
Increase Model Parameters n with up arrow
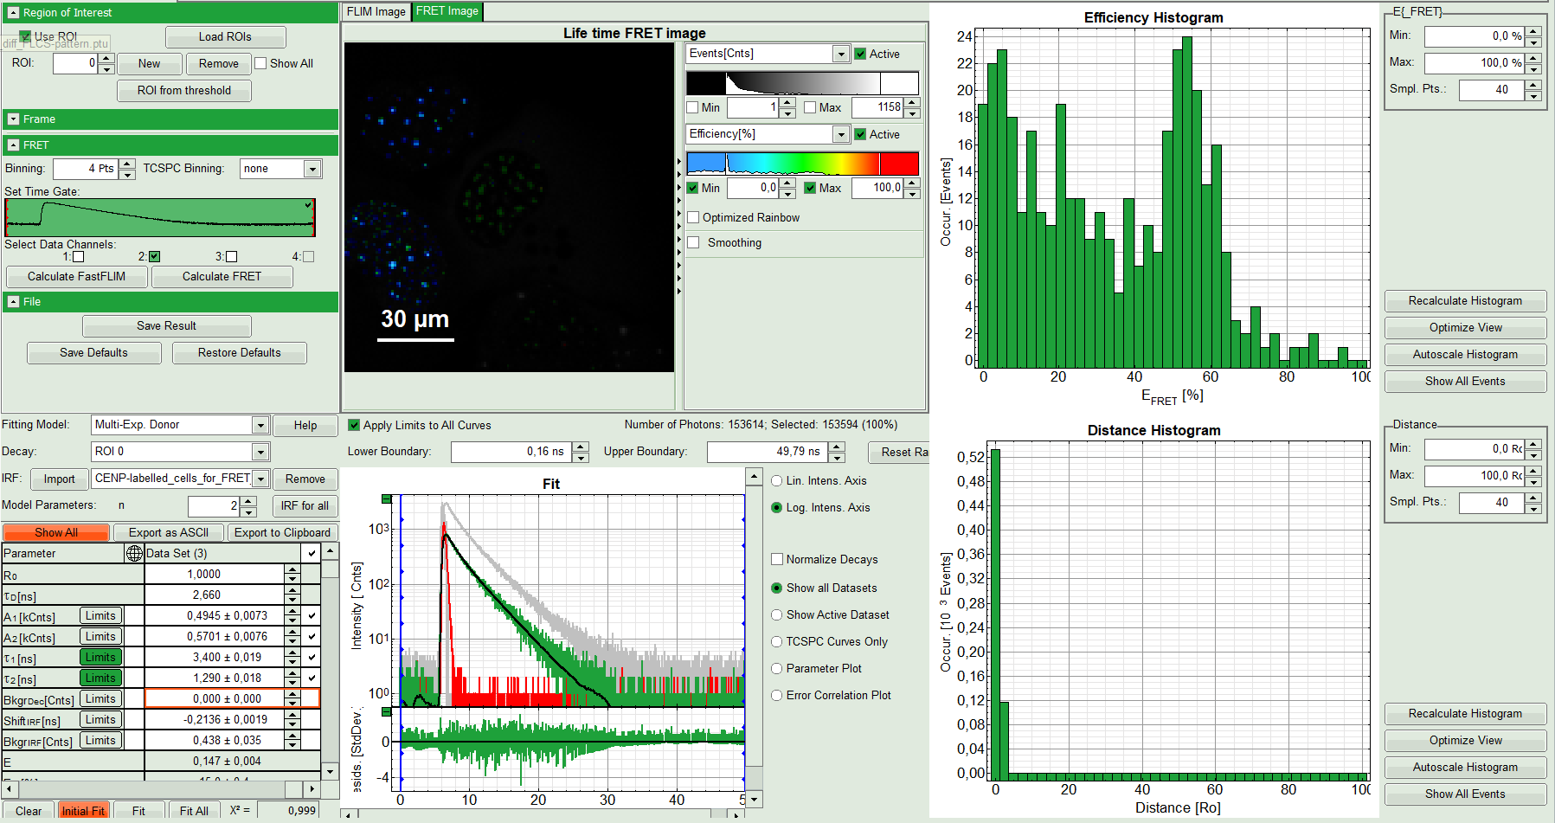[x=249, y=501]
